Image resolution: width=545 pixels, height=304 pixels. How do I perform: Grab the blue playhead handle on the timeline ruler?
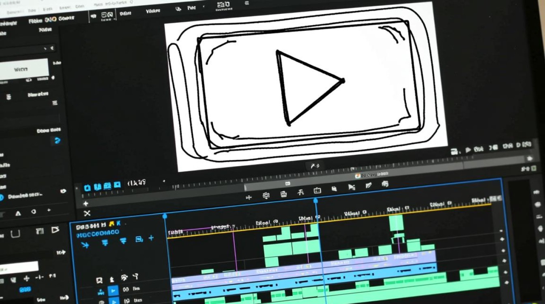315,201
